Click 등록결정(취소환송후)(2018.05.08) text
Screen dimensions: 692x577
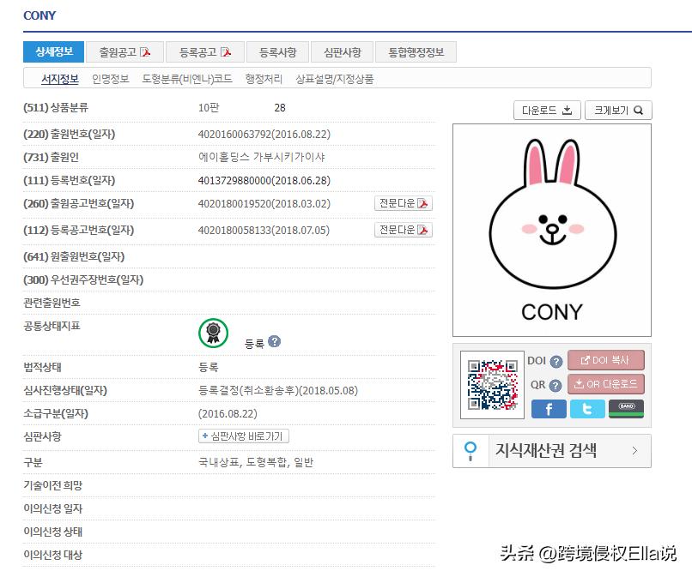(x=278, y=391)
